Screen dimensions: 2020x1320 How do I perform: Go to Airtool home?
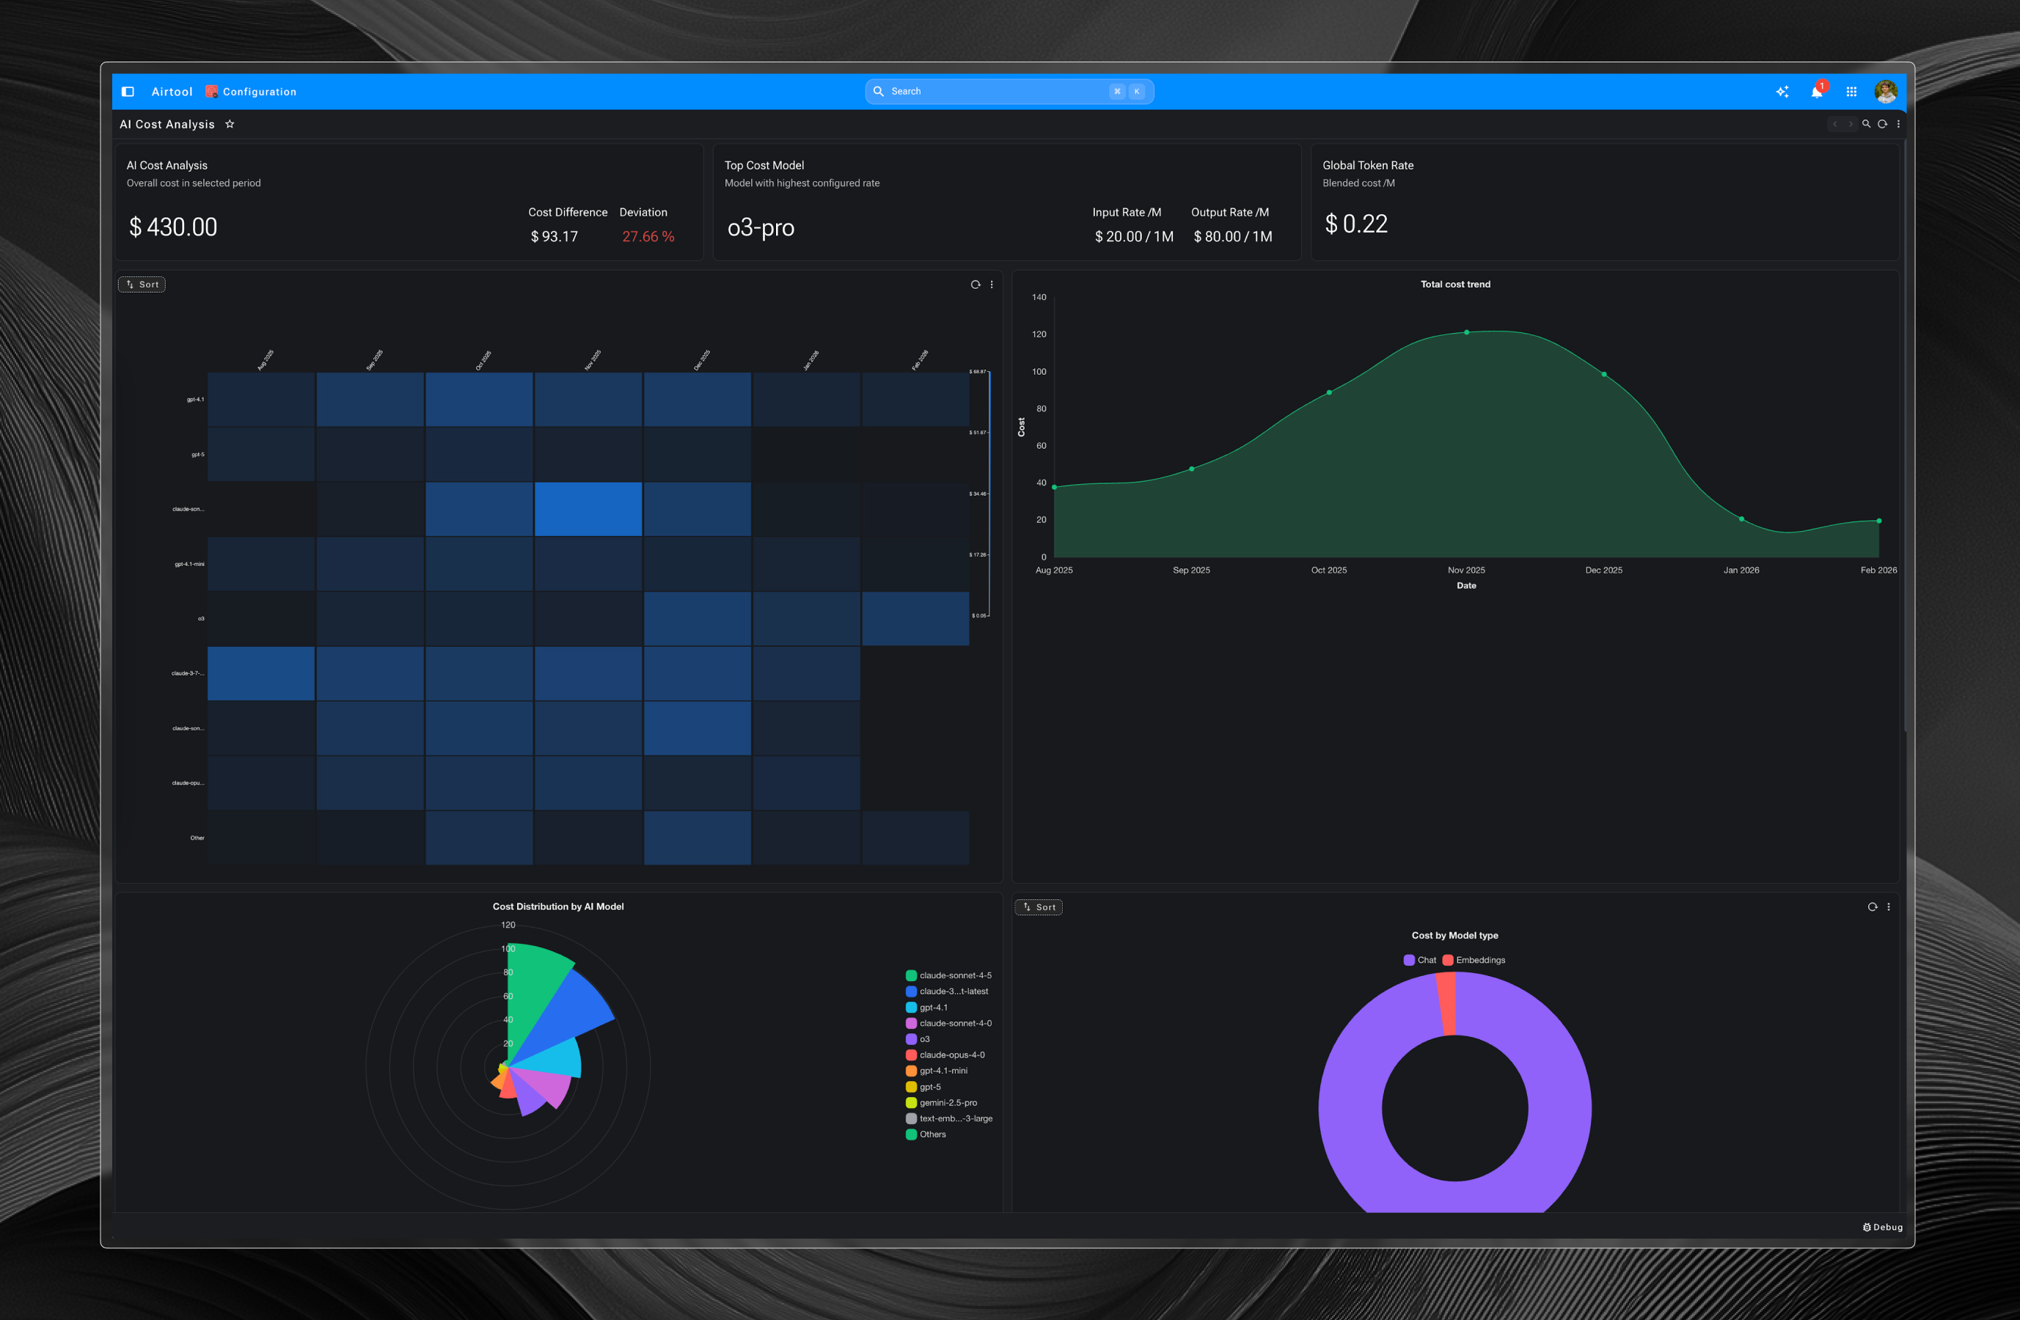[x=172, y=92]
